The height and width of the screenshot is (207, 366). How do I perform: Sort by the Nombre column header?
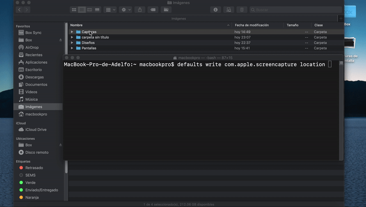[x=150, y=25]
